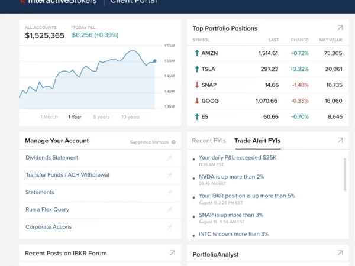Expand the PortfolioAnalyst panel arrow

click(340, 253)
